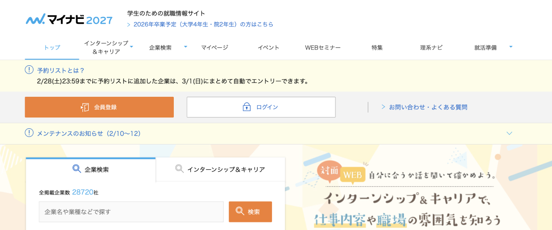Switch to インターンシップ&キャリア search tab
552x230 pixels.
click(220, 169)
